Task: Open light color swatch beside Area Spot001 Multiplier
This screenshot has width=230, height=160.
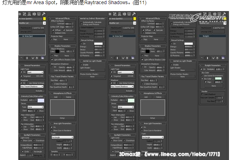Action: tap(41, 100)
